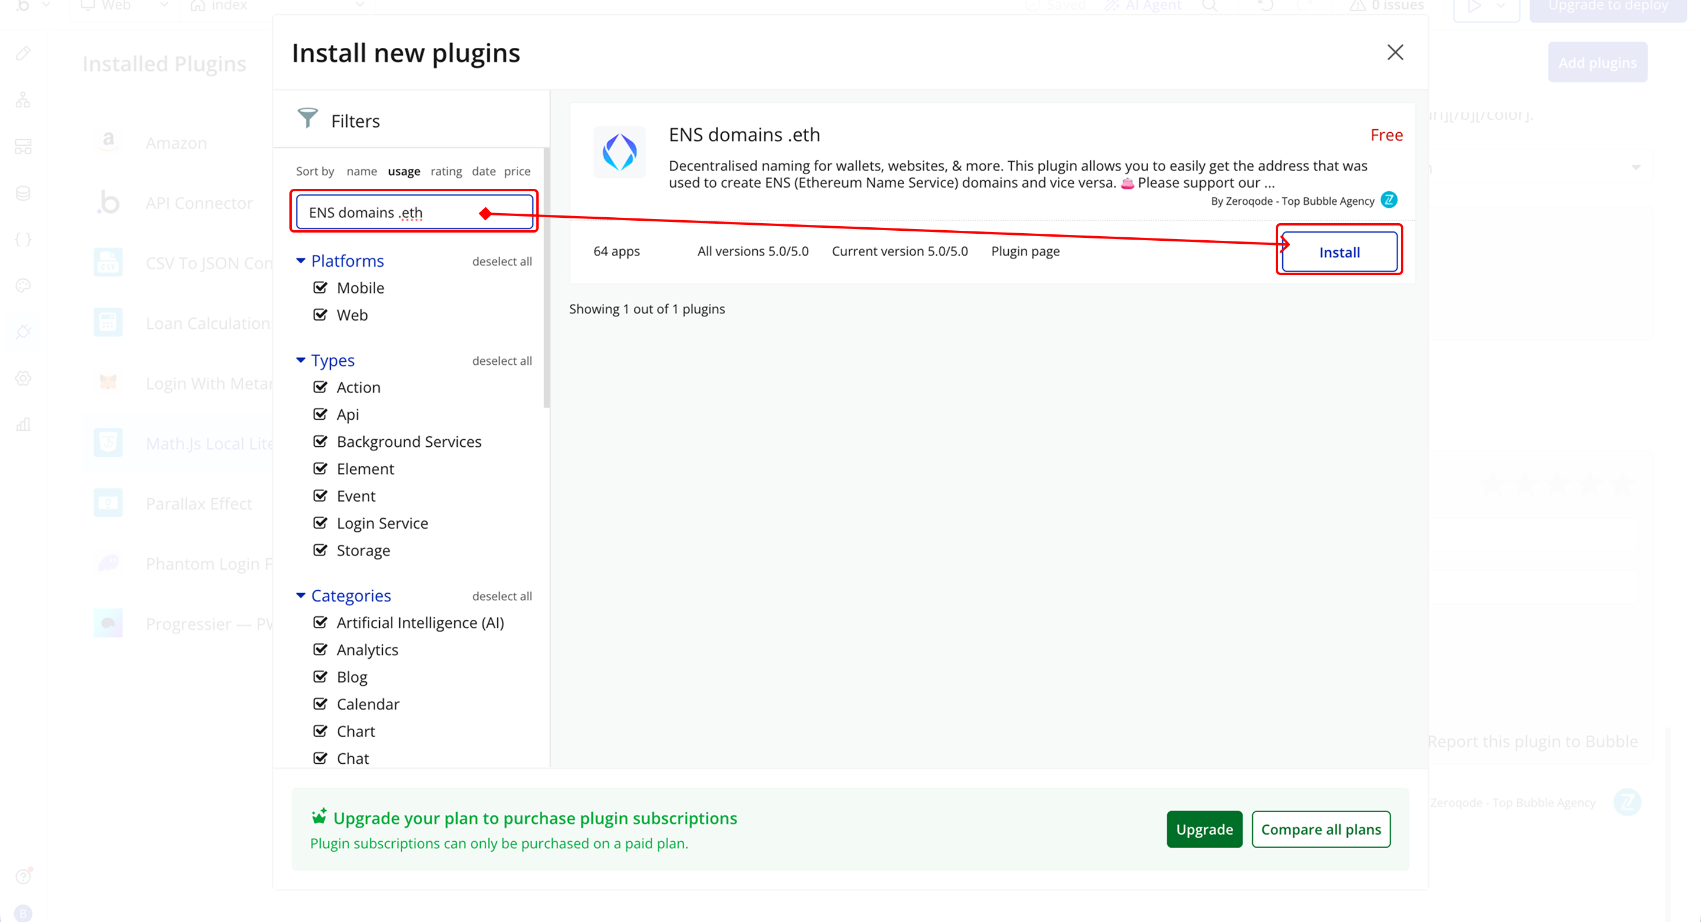The image size is (1701, 922).
Task: Click the Filters funnel icon
Action: pyautogui.click(x=308, y=119)
